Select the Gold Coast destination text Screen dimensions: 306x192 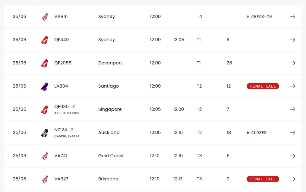[x=111, y=156]
